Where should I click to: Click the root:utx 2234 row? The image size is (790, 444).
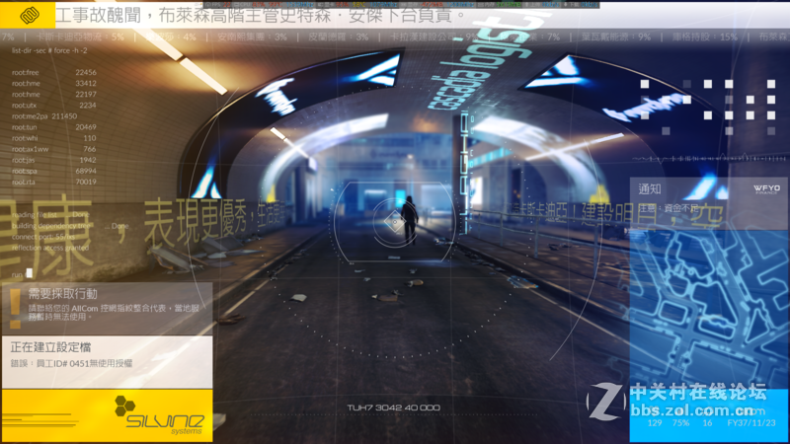[54, 106]
